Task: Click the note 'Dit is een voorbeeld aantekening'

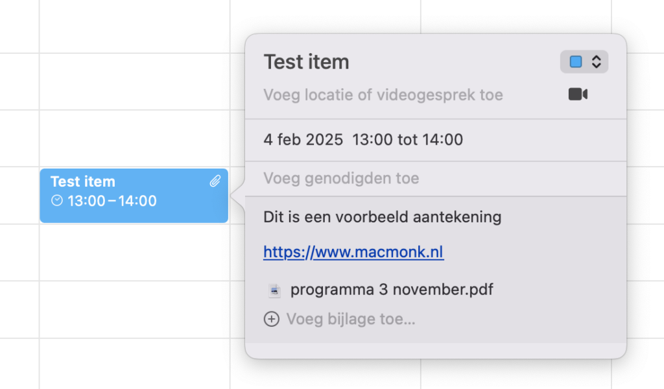Action: tap(382, 217)
